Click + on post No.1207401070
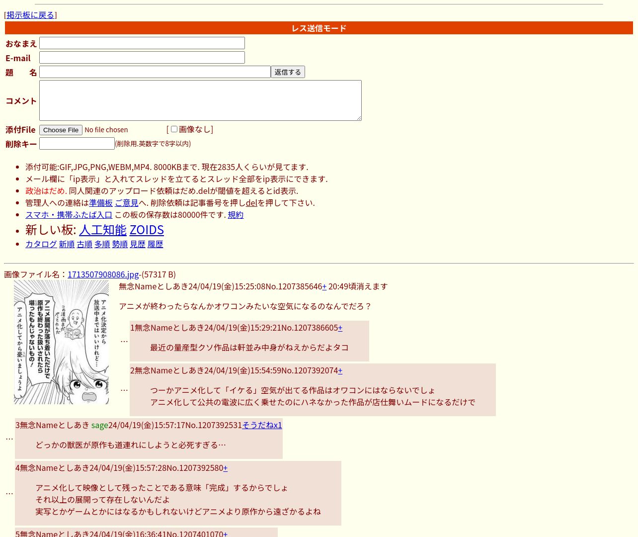The width and height of the screenshot is (638, 537). [226, 534]
